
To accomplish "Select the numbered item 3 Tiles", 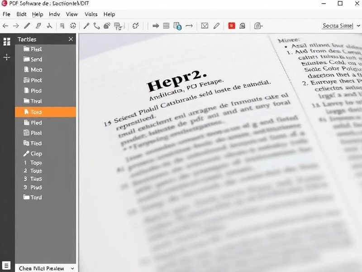I will point(46,179).
